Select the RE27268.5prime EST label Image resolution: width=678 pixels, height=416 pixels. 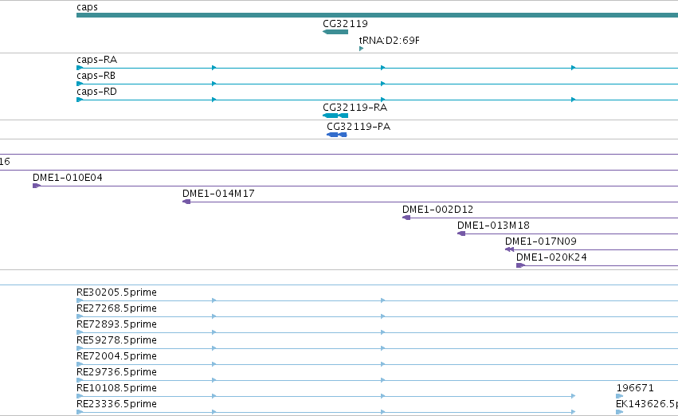pyautogui.click(x=116, y=308)
